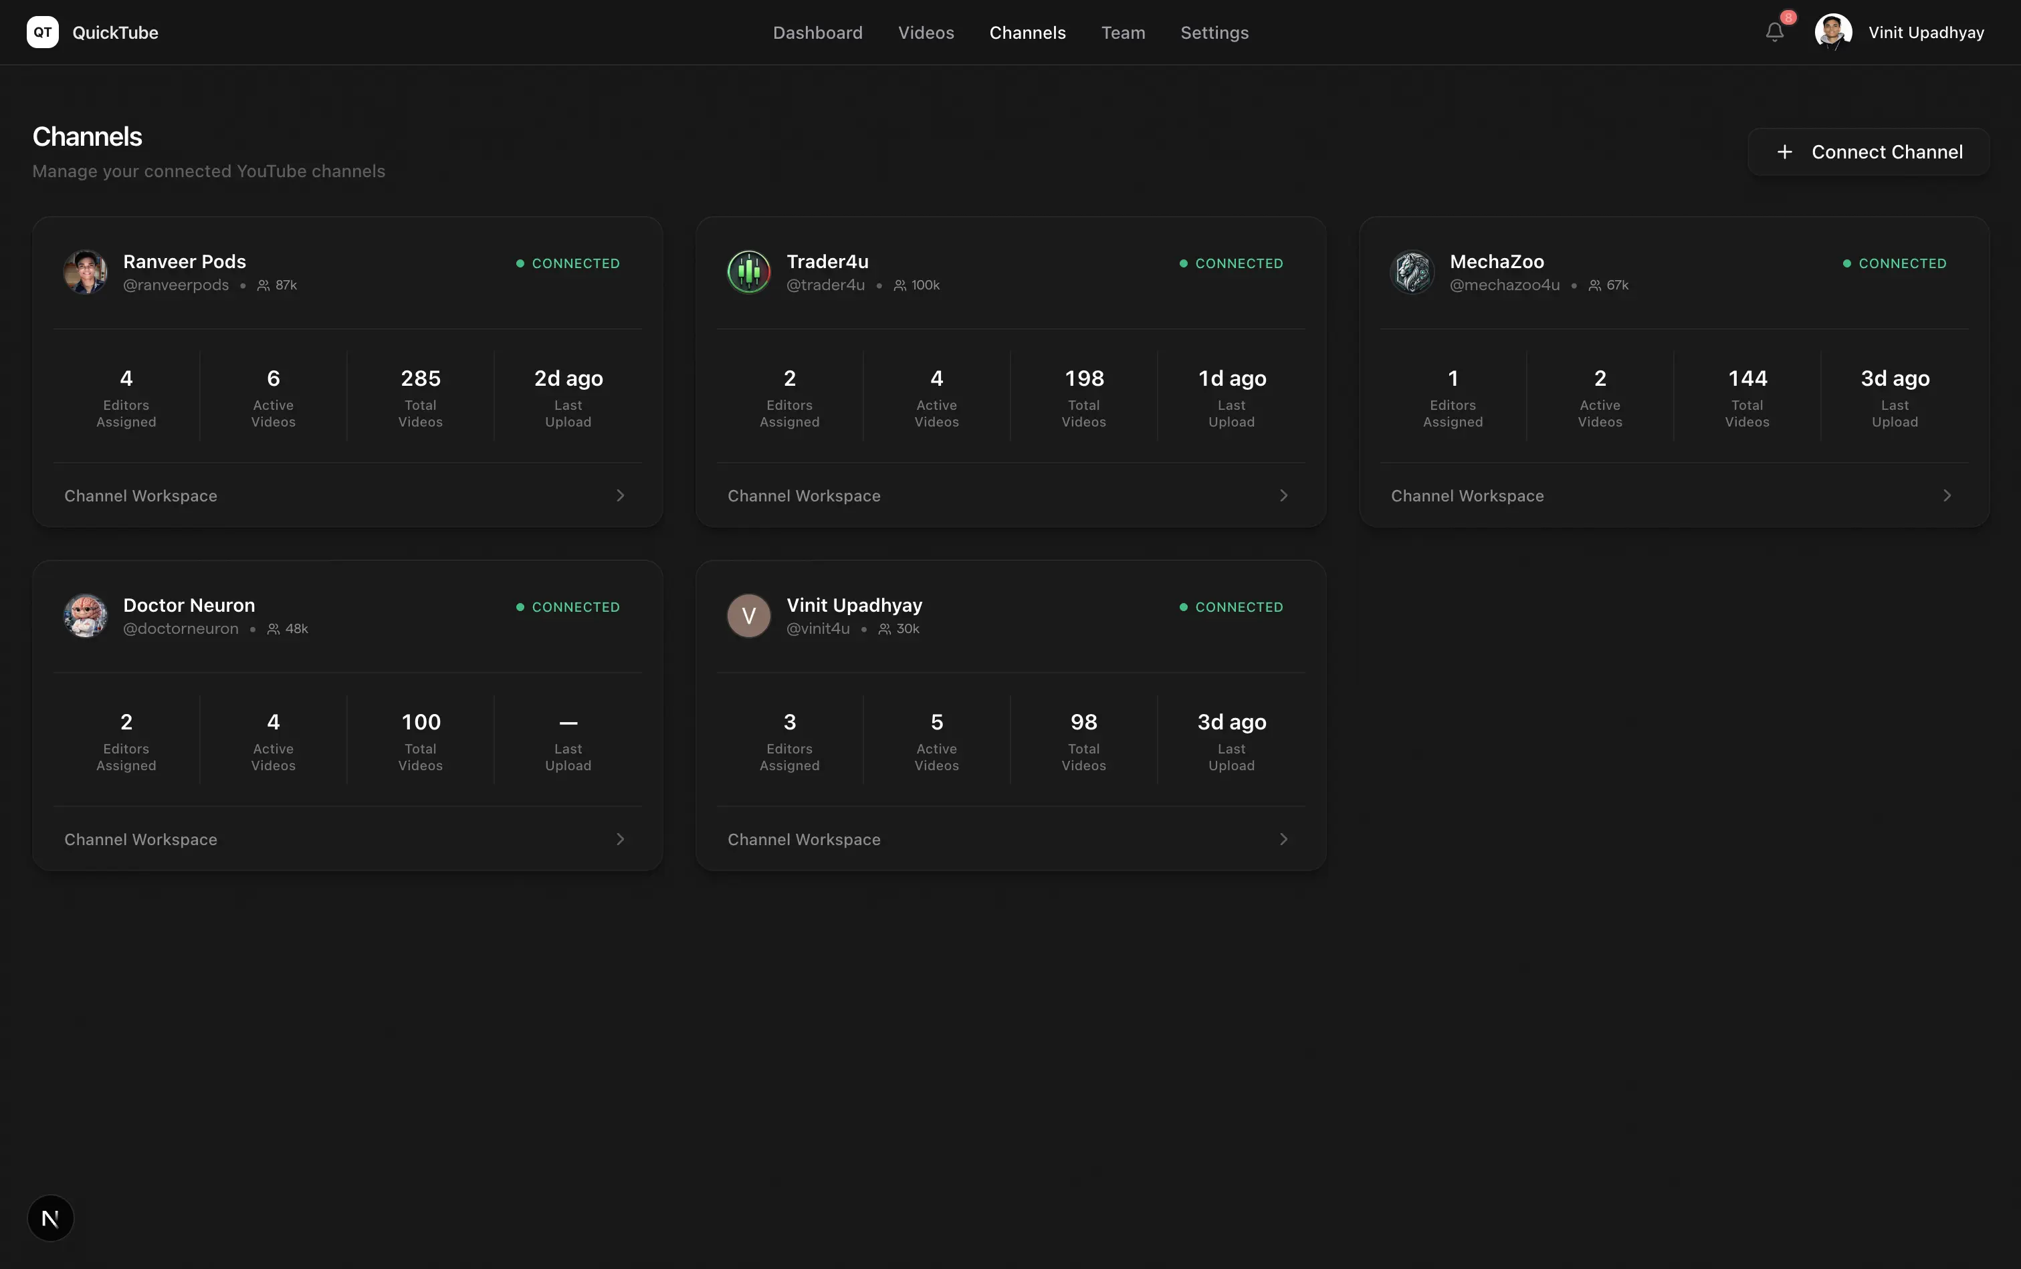Open the notification bell
The width and height of the screenshot is (2021, 1269).
tap(1774, 32)
